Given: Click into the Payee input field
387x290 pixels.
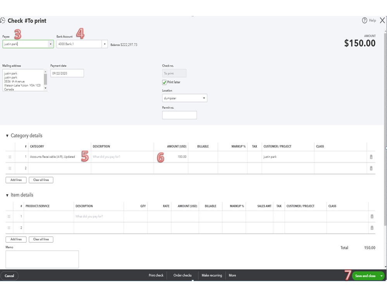Looking at the screenshot, I should 26,44.
